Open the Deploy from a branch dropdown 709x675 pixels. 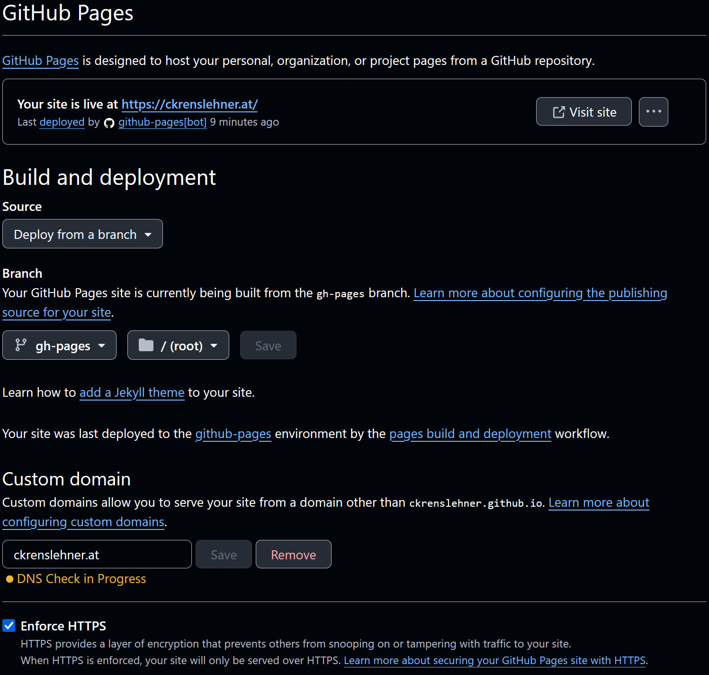click(82, 234)
